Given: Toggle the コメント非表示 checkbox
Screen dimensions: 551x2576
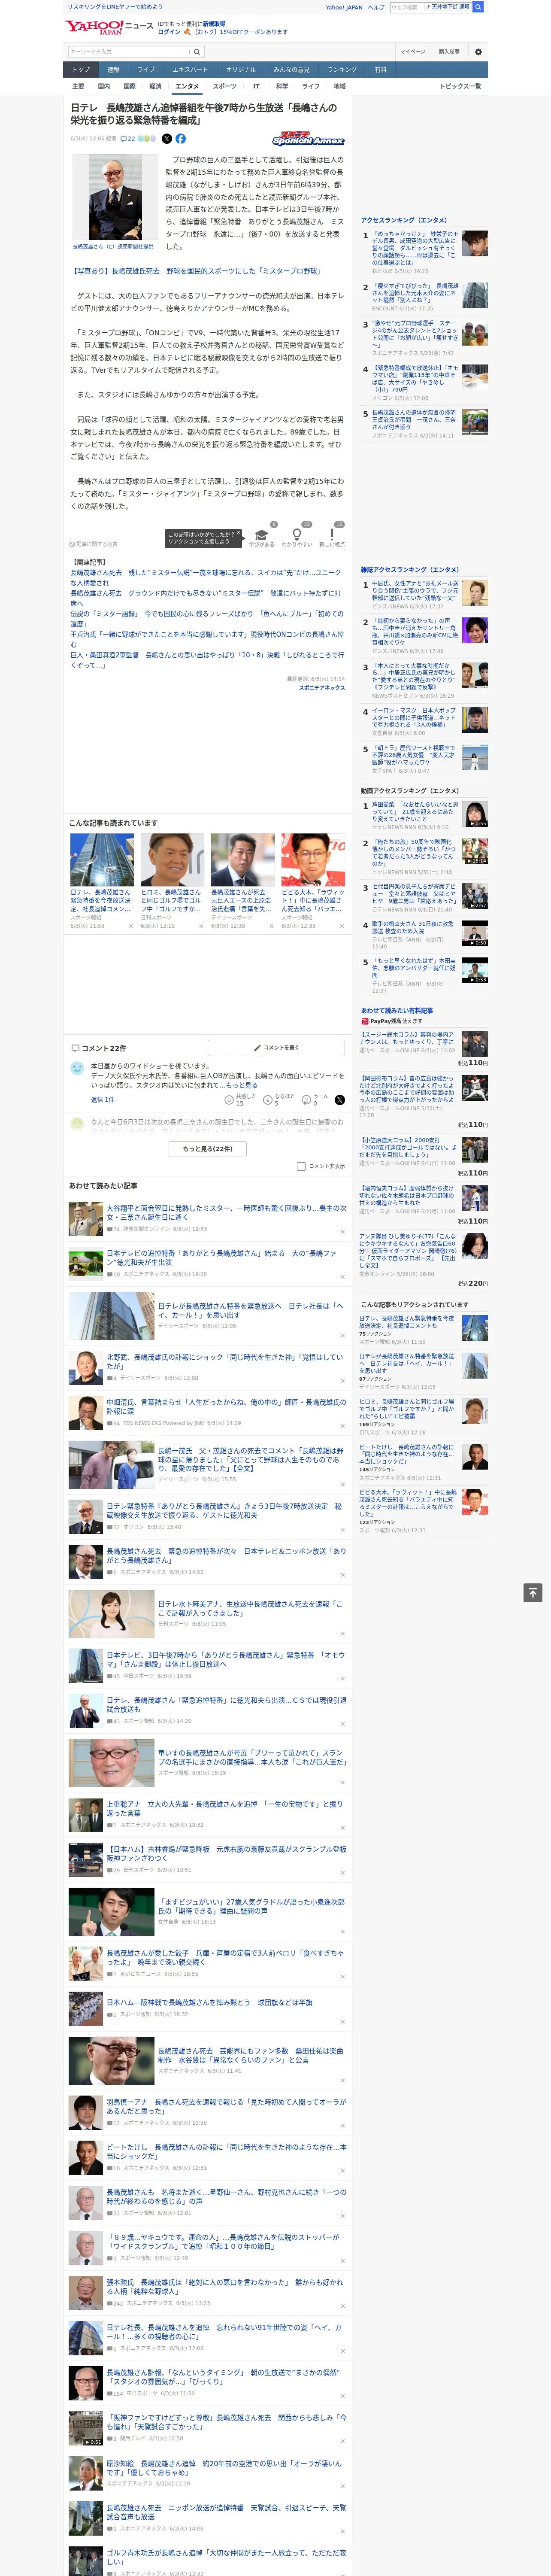Looking at the screenshot, I should [x=301, y=1166].
